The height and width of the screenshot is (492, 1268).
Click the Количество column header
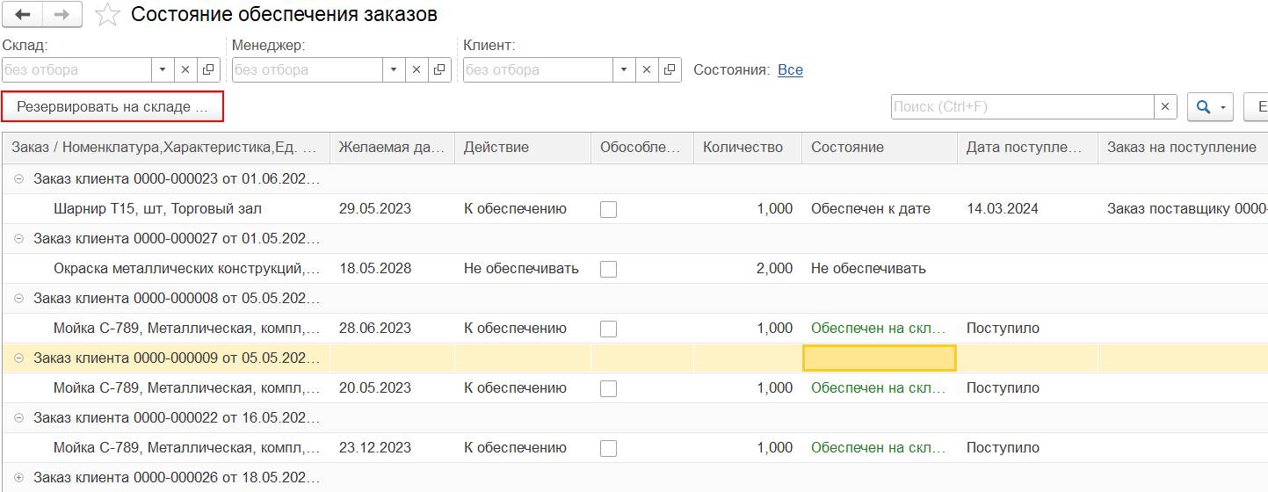(743, 148)
